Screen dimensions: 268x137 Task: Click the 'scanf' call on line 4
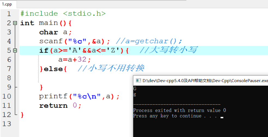(x=51, y=41)
